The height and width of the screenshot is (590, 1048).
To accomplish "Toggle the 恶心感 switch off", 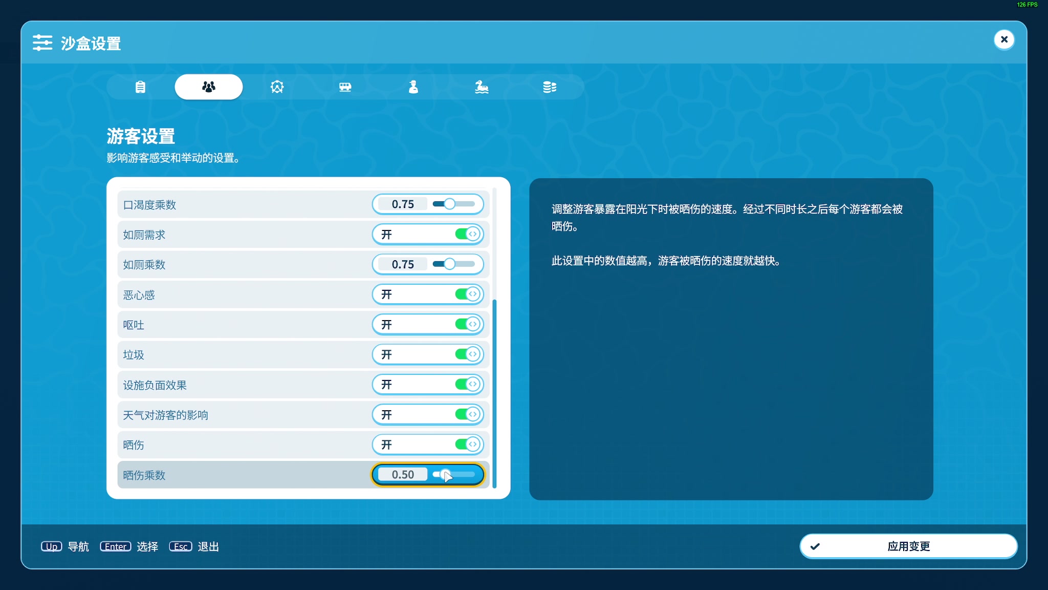I will coord(468,294).
